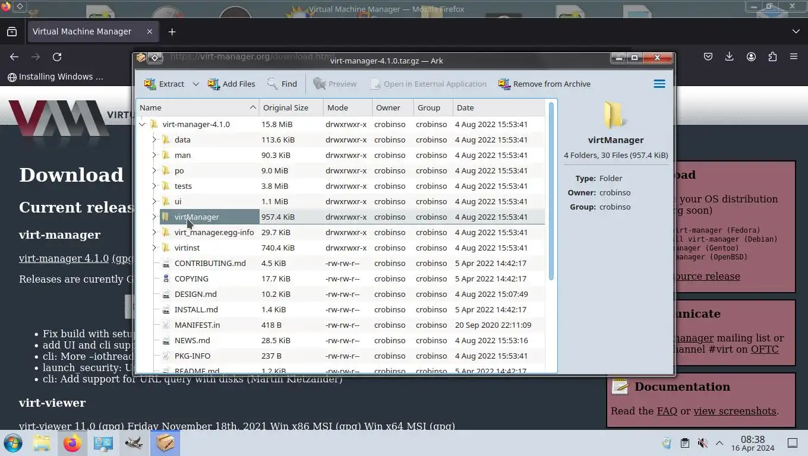Sort by Group column header
This screenshot has height=456, width=808.
pos(433,107)
